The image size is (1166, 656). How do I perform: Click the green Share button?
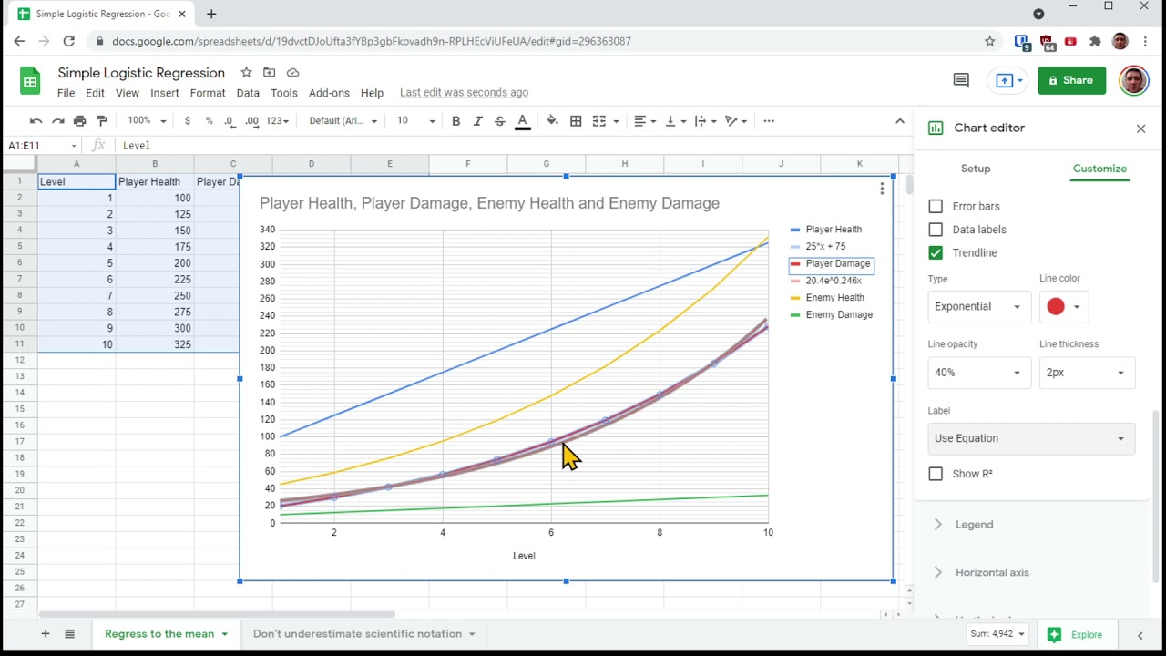(1071, 80)
